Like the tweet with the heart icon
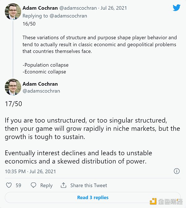Viewport: 186px width, 208px height. click(9, 185)
